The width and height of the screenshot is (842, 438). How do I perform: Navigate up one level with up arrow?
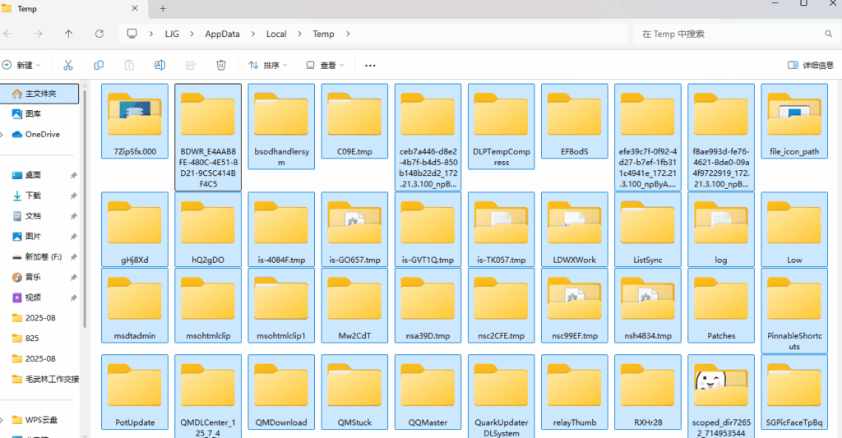[68, 34]
